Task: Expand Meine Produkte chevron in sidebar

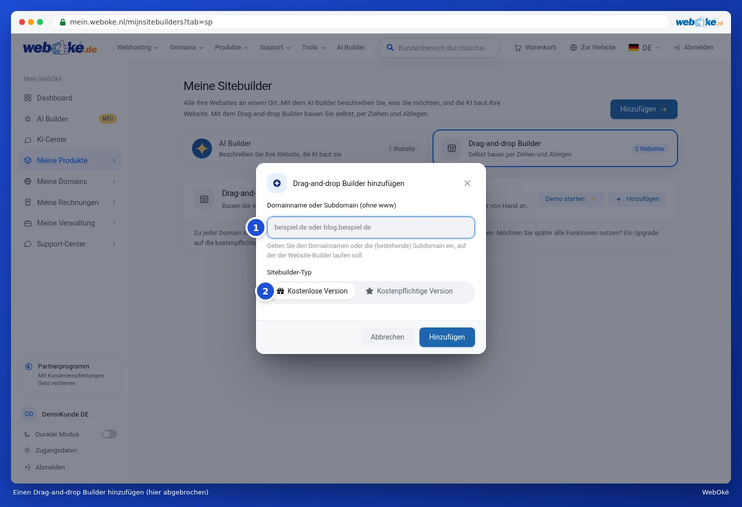Action: [x=114, y=160]
